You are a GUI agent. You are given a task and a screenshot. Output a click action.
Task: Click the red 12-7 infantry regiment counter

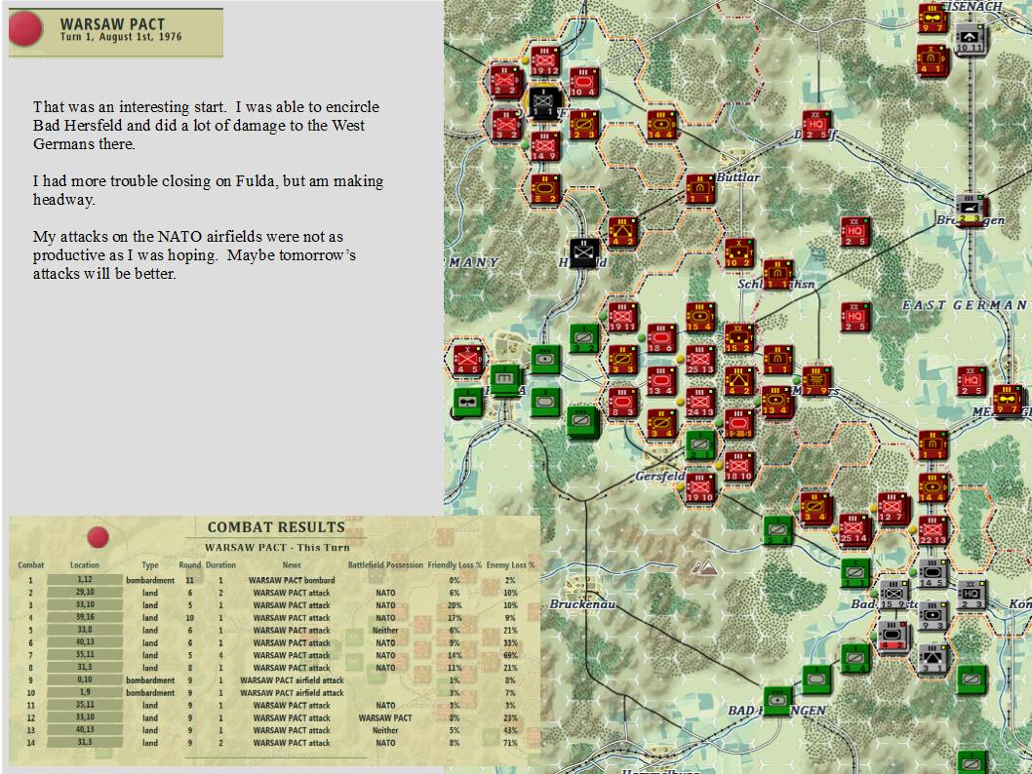[893, 508]
